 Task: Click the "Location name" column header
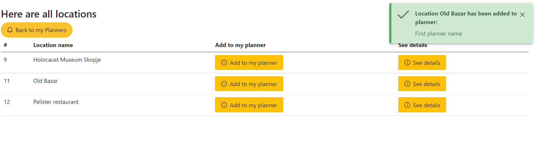53,45
